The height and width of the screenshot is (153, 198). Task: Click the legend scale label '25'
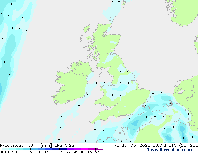click(x=61, y=152)
